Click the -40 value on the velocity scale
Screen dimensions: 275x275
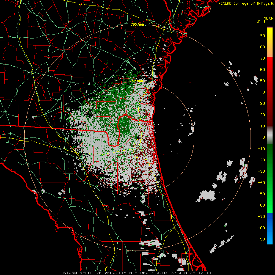pyautogui.click(x=261, y=183)
